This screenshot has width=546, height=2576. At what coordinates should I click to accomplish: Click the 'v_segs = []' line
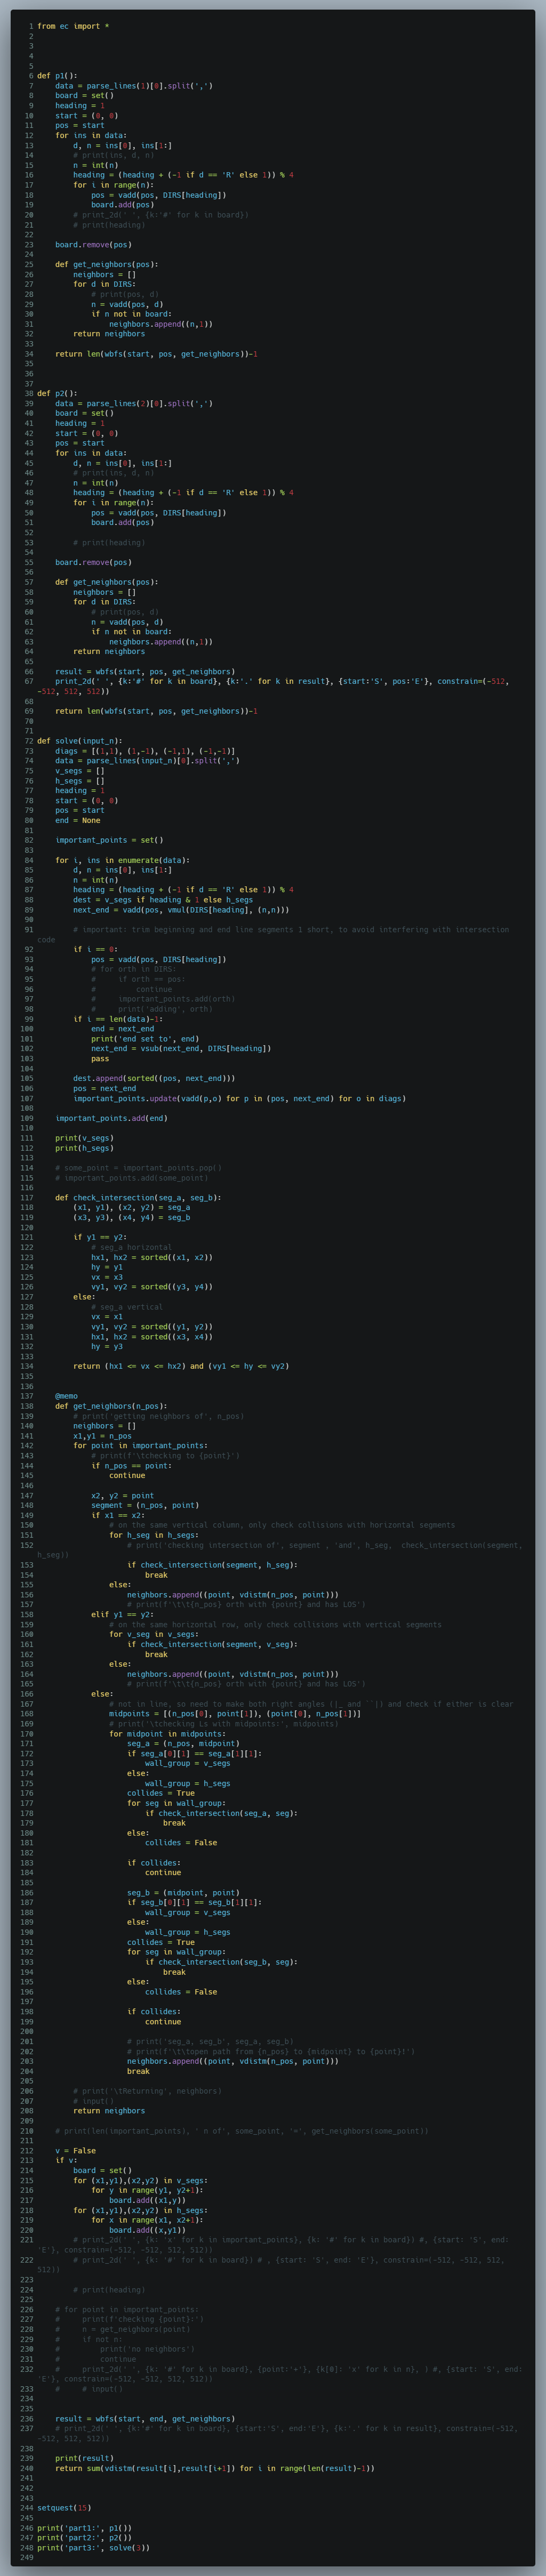[x=79, y=771]
